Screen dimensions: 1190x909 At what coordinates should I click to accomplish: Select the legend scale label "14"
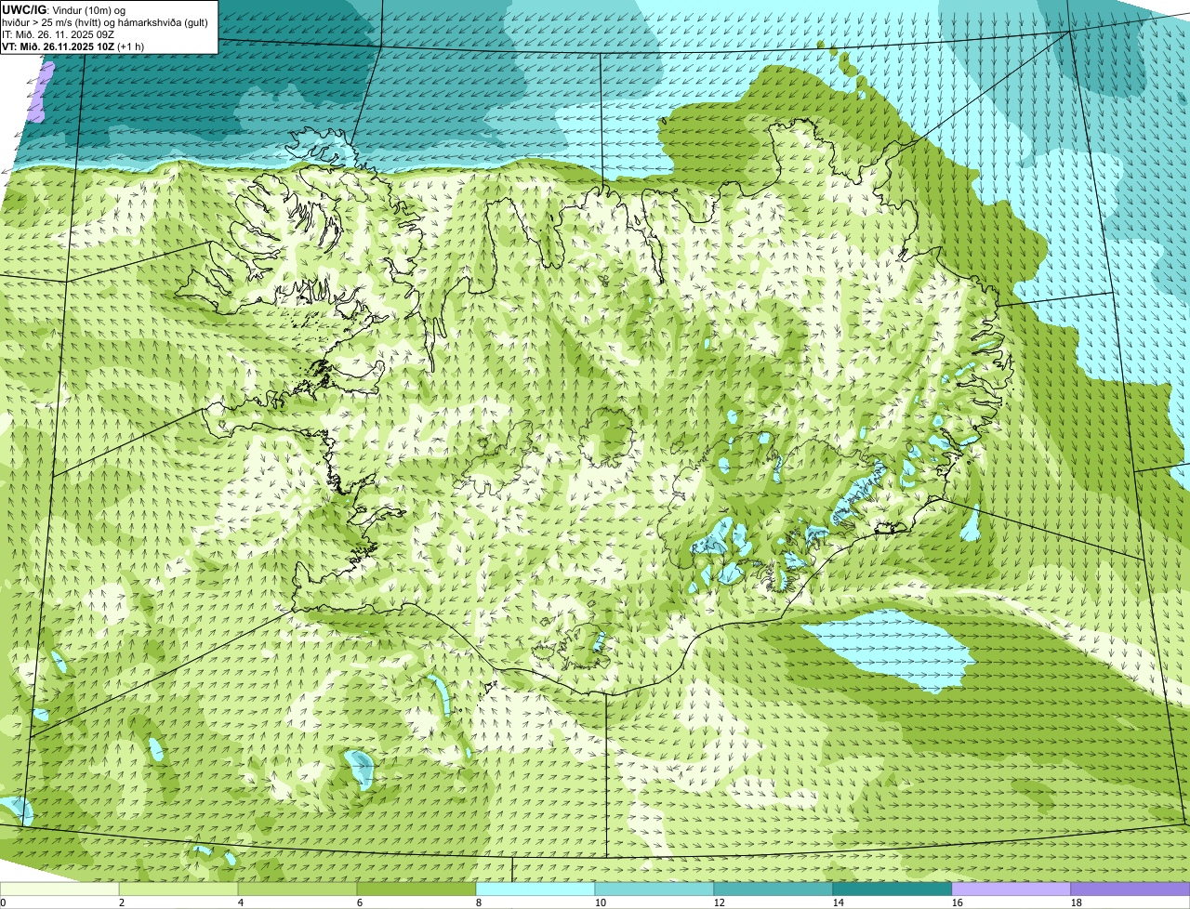(x=839, y=902)
